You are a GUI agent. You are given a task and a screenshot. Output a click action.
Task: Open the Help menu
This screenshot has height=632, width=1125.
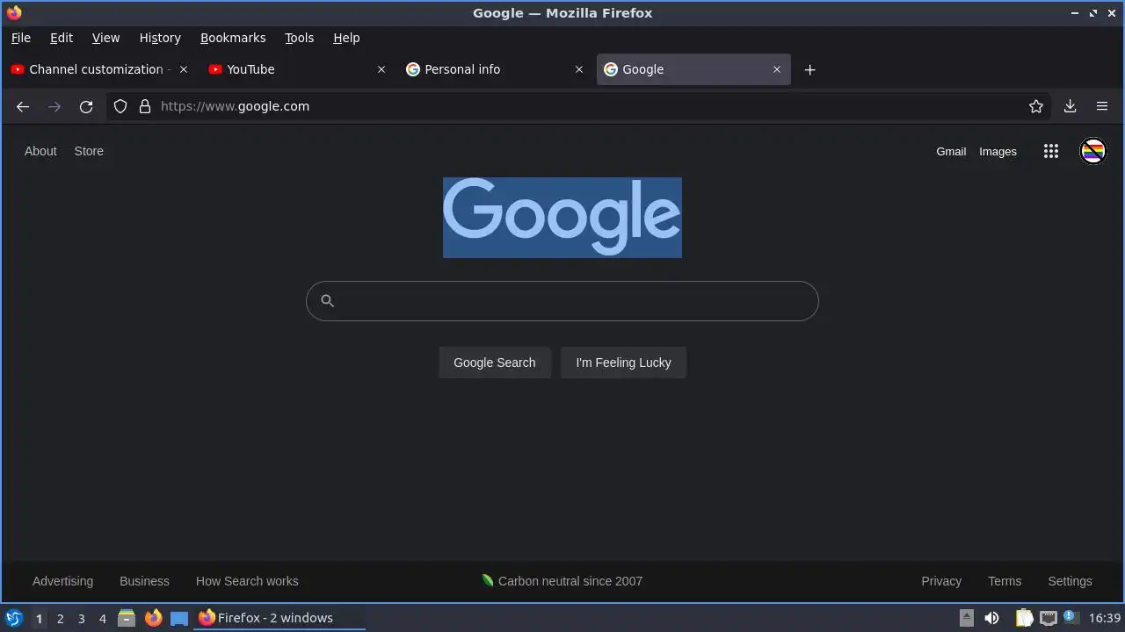click(346, 38)
